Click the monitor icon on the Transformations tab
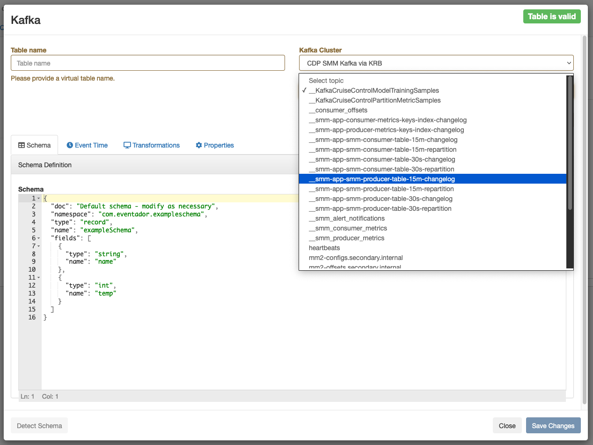The width and height of the screenshot is (593, 445). (126, 145)
